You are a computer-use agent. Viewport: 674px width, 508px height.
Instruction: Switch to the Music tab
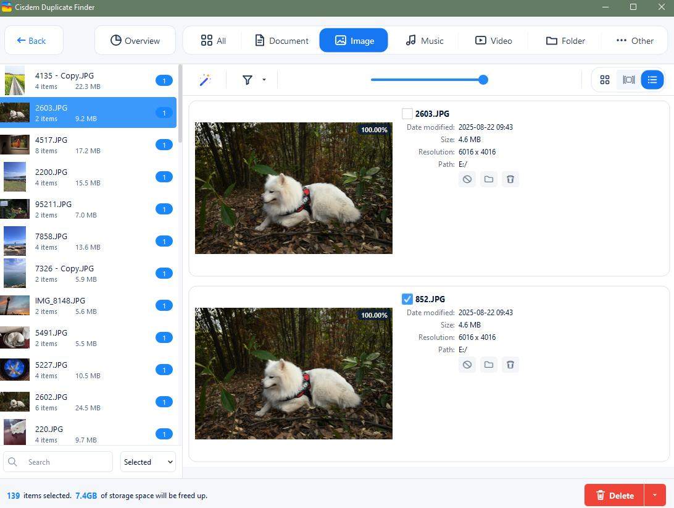[424, 40]
